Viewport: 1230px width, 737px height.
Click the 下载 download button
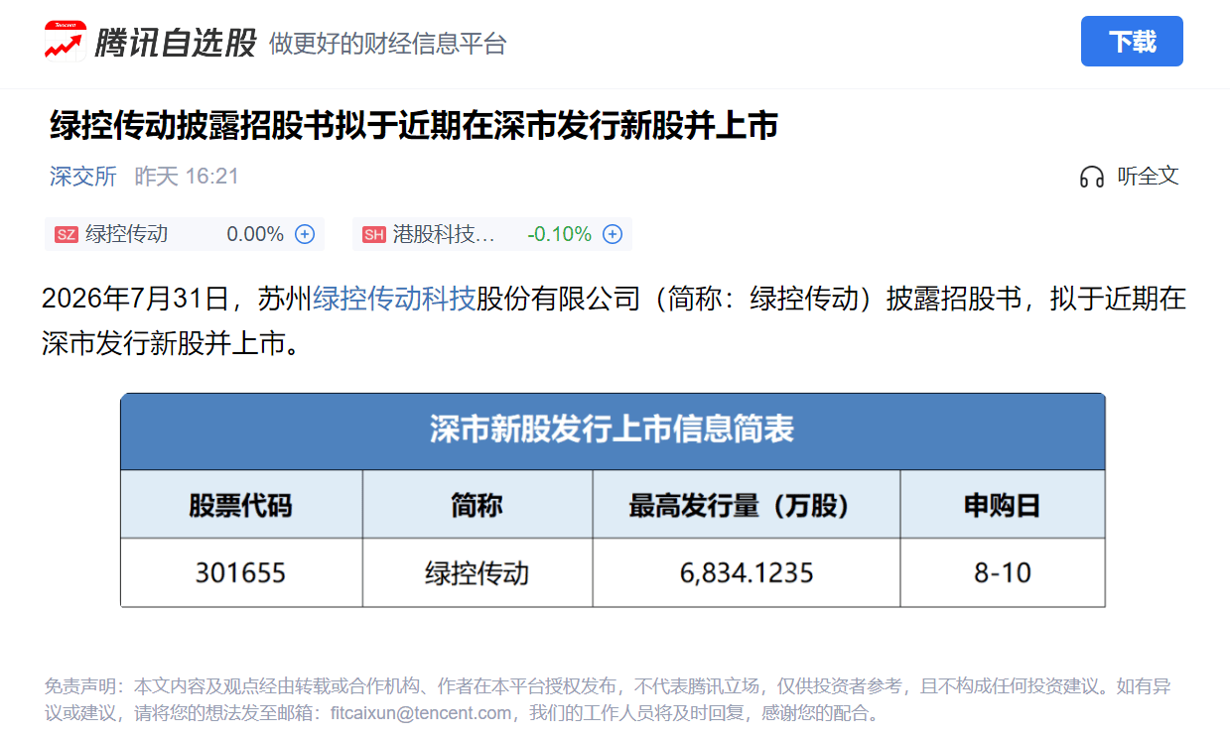(x=1132, y=42)
